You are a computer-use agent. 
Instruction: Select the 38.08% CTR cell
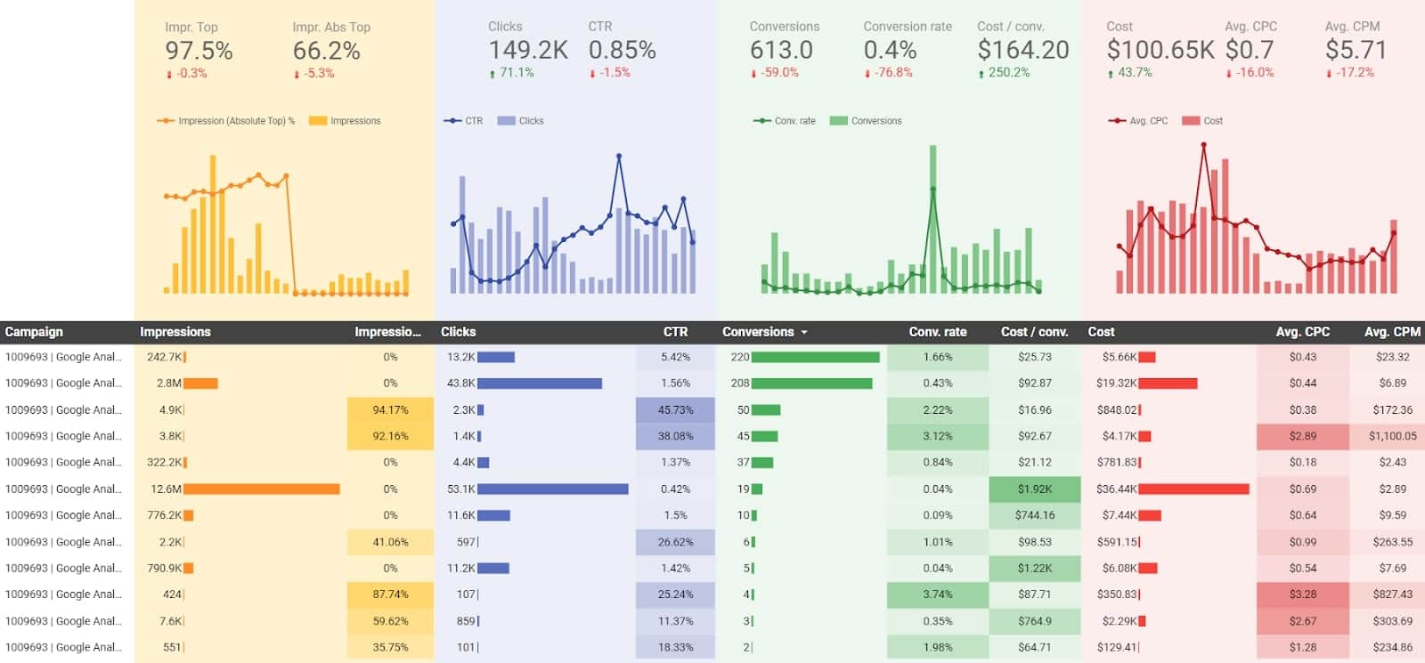click(x=675, y=437)
